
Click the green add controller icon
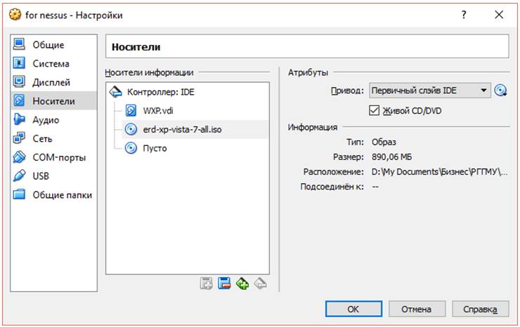click(242, 283)
